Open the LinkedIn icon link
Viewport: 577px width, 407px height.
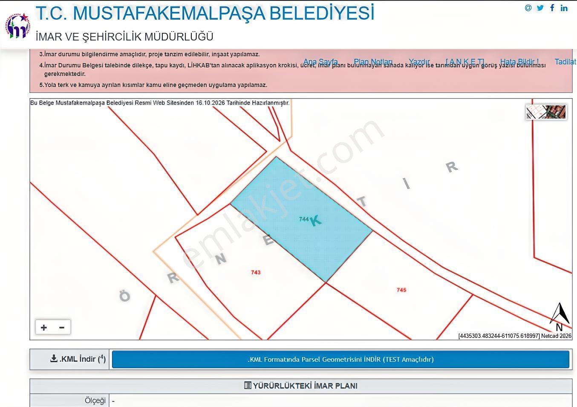tap(564, 8)
